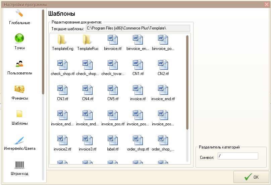Select the TemplateEng folder
271x185 pixels.
(x=63, y=43)
